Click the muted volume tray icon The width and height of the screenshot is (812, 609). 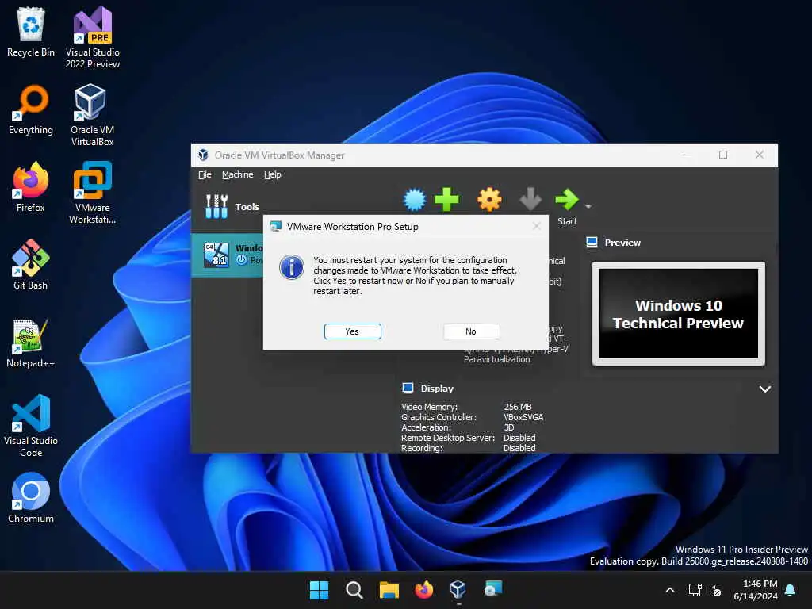[715, 590]
